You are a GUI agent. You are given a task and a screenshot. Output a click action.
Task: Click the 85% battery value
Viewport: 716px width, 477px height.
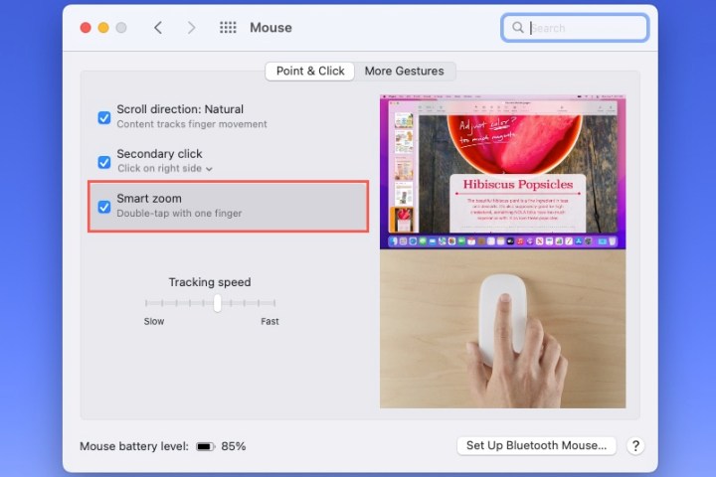tap(234, 446)
